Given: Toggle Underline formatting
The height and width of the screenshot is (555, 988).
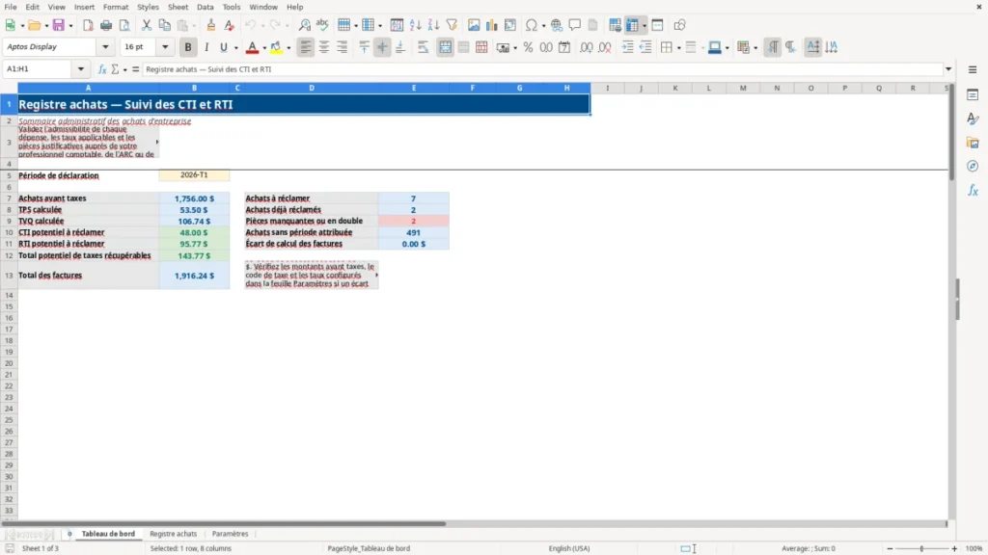Looking at the screenshot, I should click(x=223, y=47).
